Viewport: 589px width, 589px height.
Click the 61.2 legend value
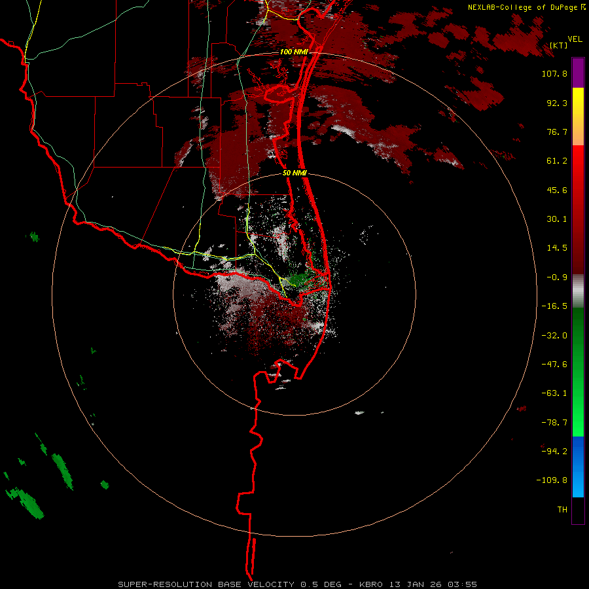pyautogui.click(x=557, y=161)
